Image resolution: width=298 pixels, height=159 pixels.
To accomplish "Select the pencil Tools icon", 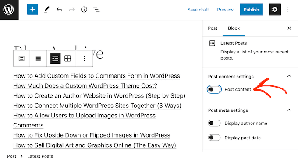I will 47,10.
